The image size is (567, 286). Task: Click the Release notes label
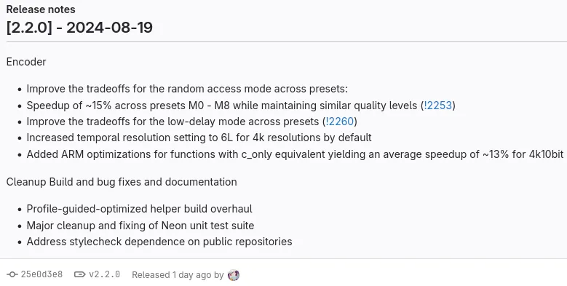coord(41,9)
